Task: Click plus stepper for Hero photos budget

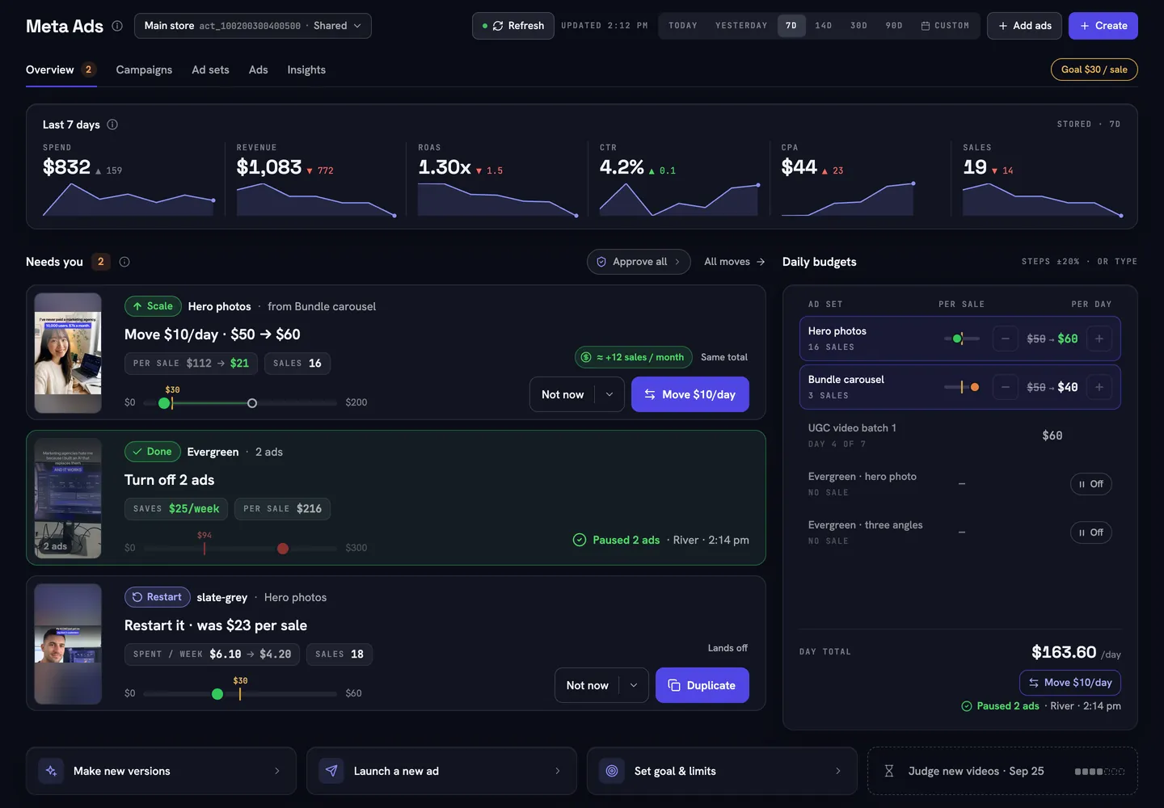Action: coord(1099,339)
